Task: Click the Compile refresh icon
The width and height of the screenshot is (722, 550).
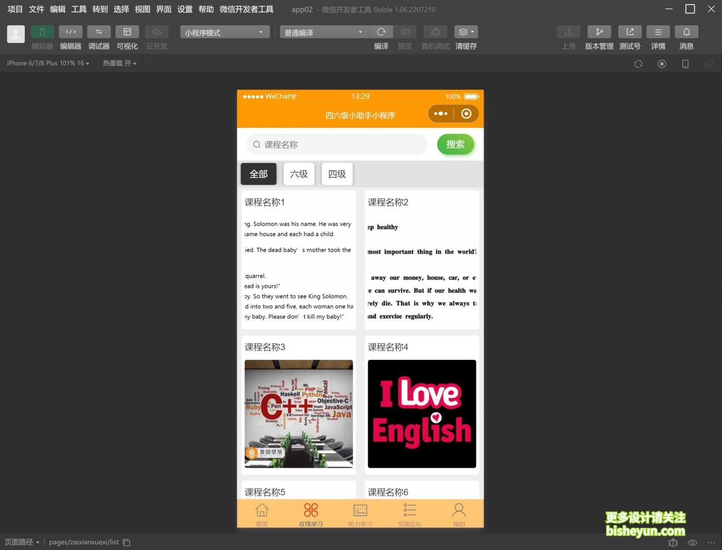Action: pyautogui.click(x=381, y=32)
